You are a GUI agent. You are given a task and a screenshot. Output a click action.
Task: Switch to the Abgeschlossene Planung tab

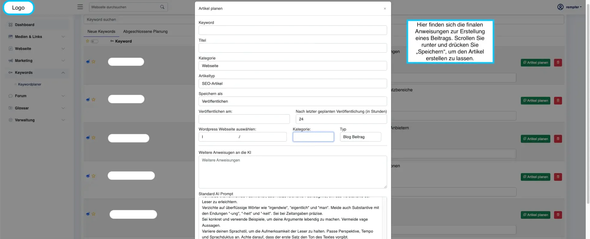click(145, 32)
